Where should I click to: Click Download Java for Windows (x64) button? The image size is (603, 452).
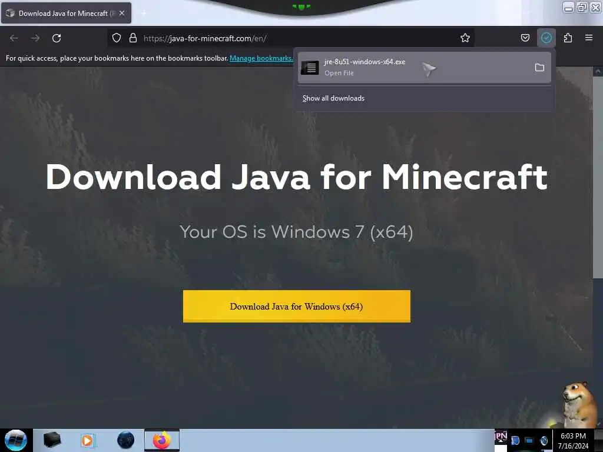[x=297, y=306]
